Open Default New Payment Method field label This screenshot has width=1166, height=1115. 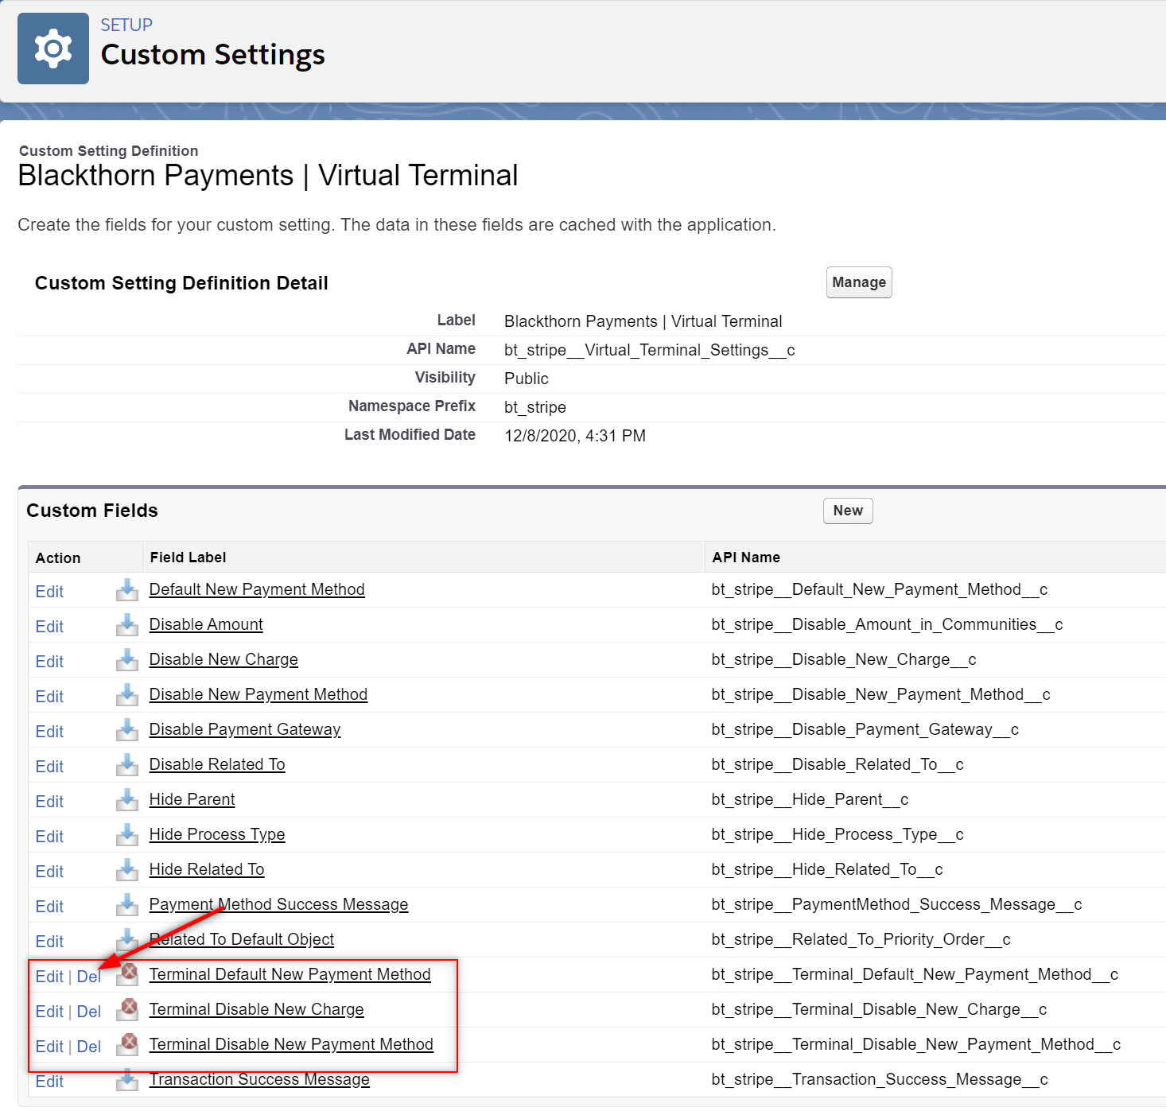coord(257,589)
